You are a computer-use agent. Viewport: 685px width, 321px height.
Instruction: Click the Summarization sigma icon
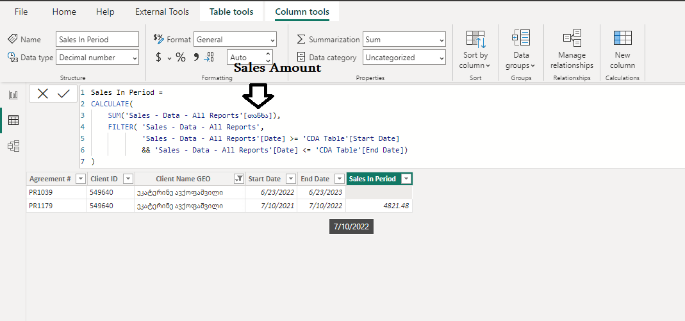click(x=301, y=39)
